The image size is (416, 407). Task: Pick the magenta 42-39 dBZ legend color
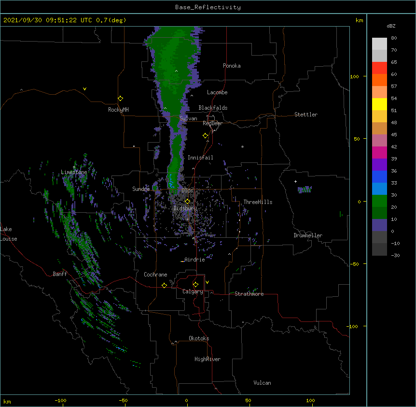[x=379, y=152]
